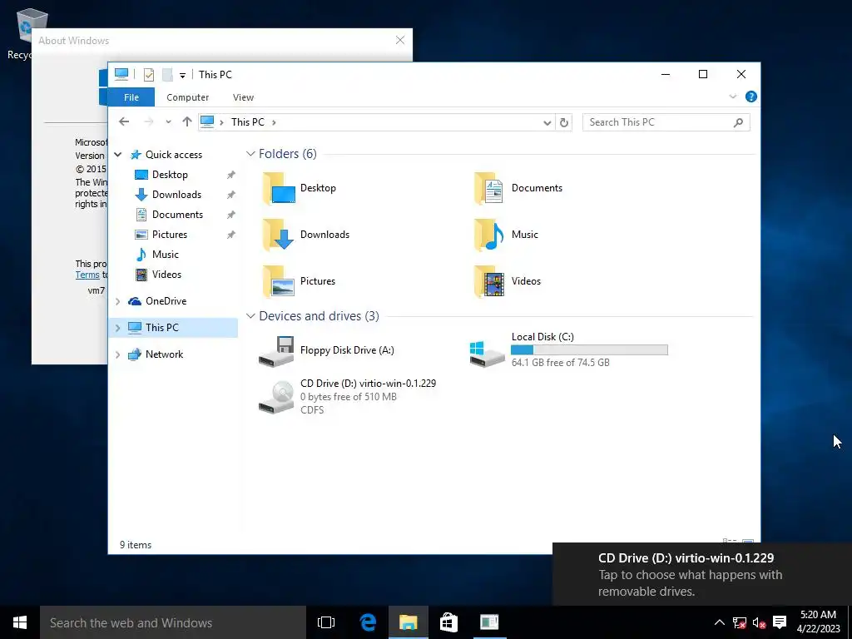This screenshot has width=852, height=639.
Task: Unpin Downloads from Quick access
Action: pyautogui.click(x=231, y=195)
